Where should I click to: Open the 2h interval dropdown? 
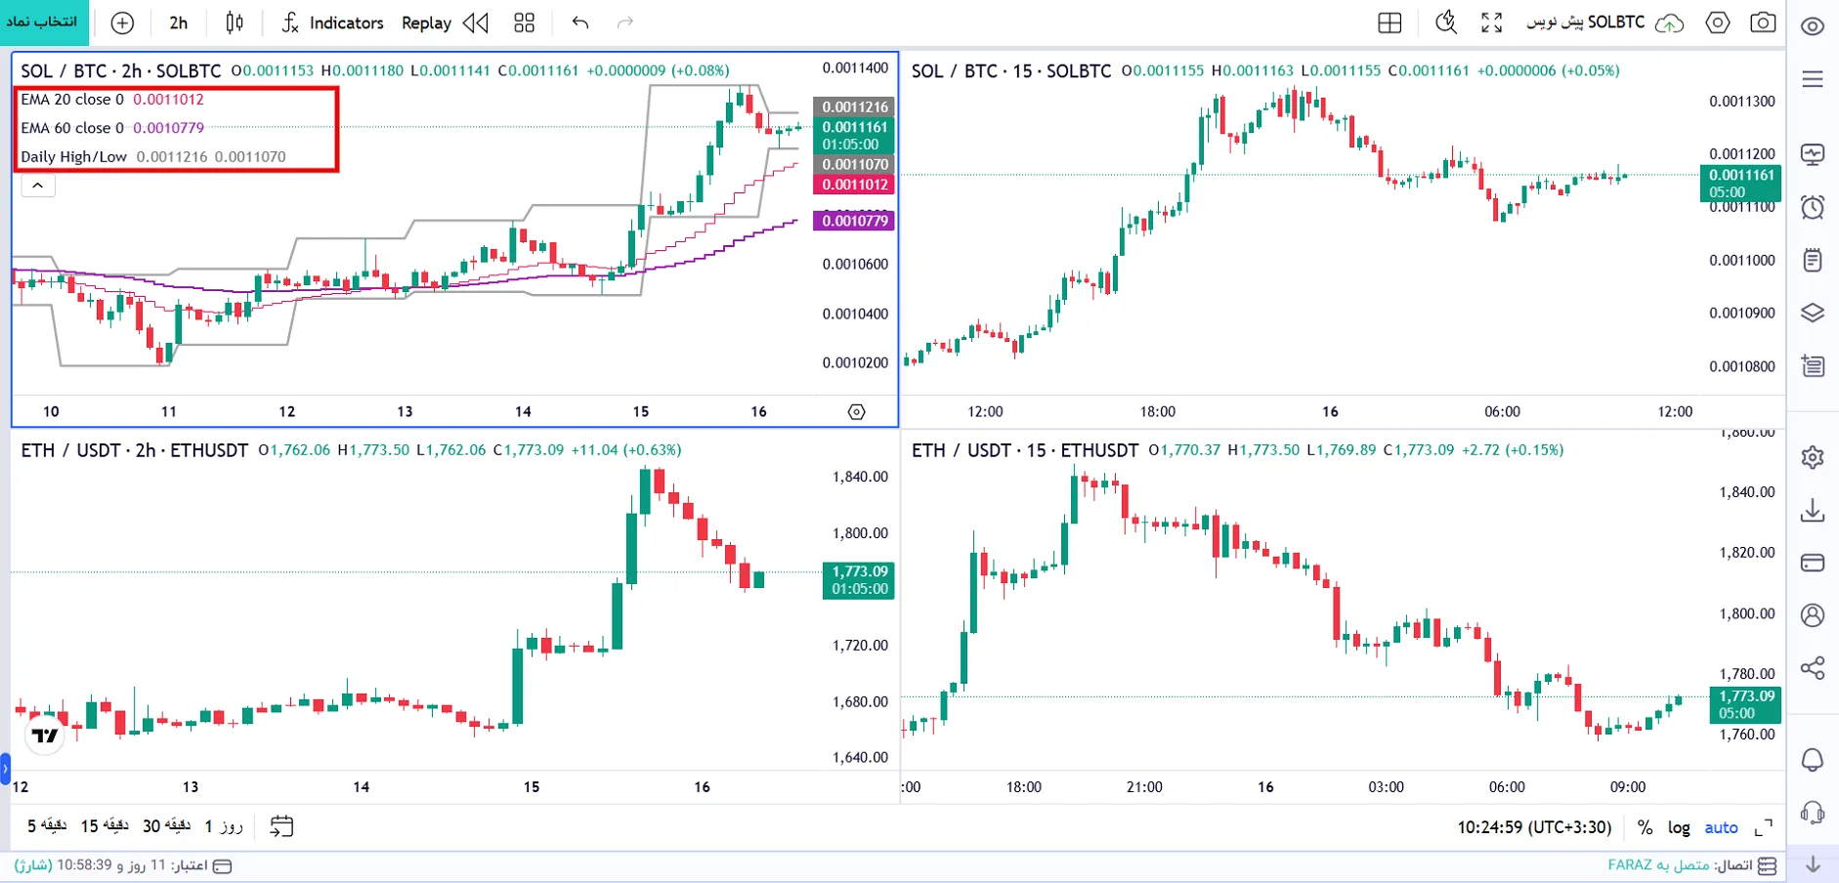[x=178, y=22]
